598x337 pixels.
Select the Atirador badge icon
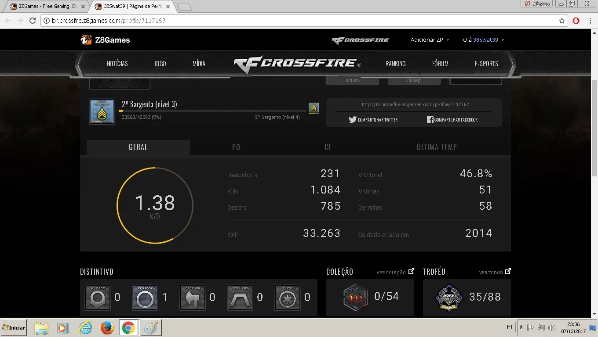coord(145,298)
